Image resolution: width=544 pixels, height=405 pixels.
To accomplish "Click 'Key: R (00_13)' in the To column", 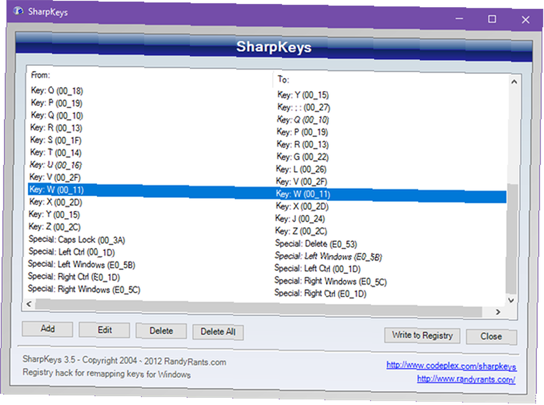I will click(302, 145).
